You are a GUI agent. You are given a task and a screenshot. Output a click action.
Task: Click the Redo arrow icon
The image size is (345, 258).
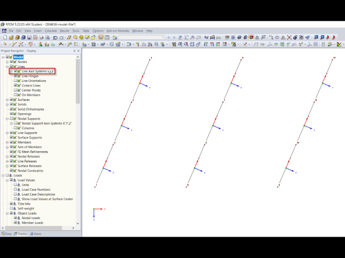61,38
